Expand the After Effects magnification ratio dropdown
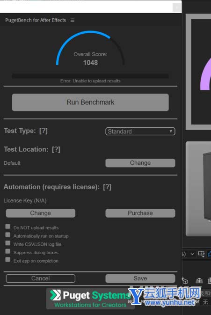This screenshot has width=211, height=315. click(x=192, y=254)
